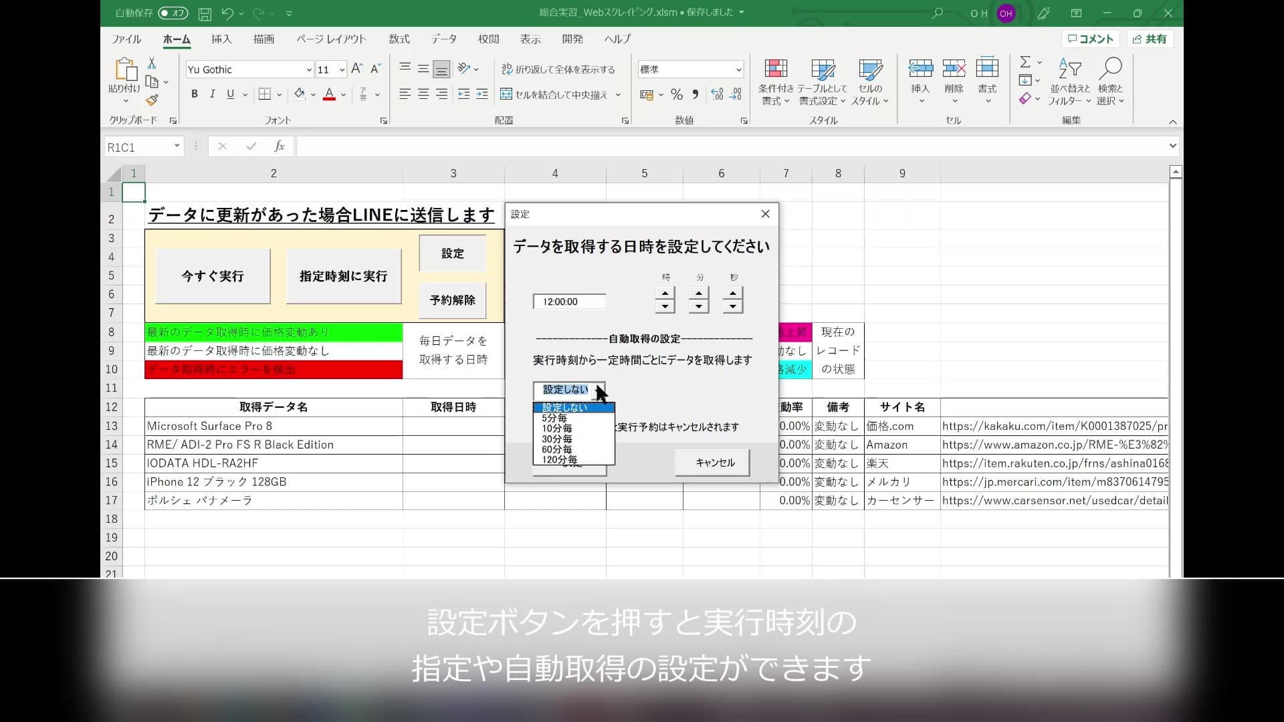
Task: Click テーブルとして書式設定 icon
Action: pos(823,69)
